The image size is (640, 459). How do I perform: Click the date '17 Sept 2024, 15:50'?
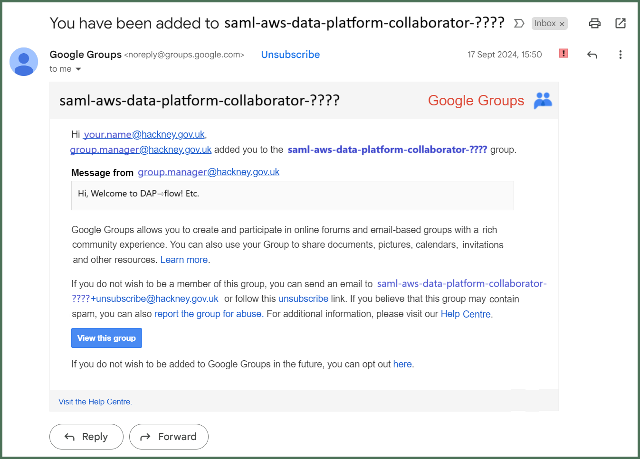[505, 55]
